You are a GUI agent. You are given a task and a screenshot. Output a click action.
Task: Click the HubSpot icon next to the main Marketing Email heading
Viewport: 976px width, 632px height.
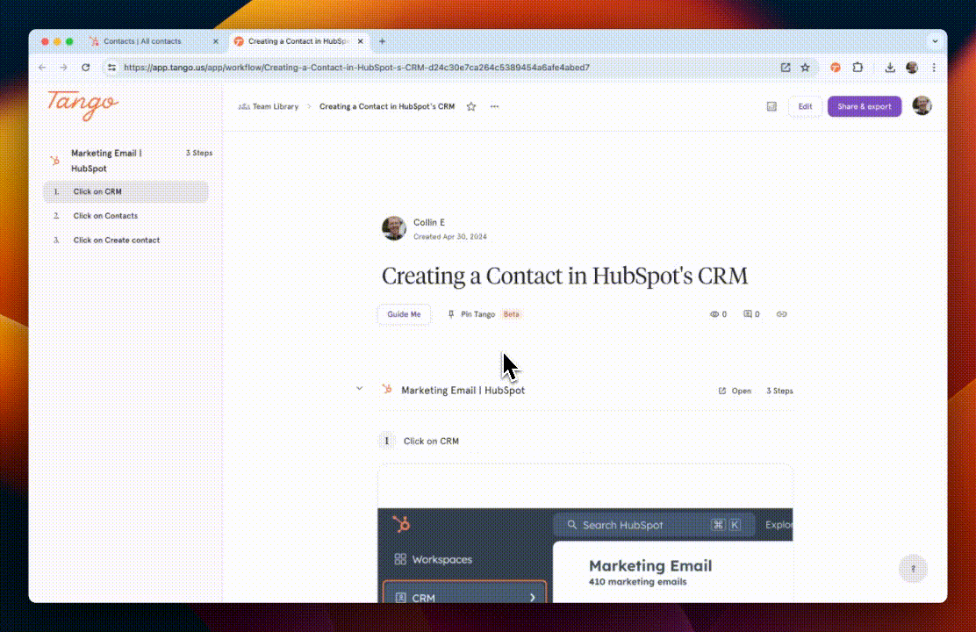click(387, 389)
